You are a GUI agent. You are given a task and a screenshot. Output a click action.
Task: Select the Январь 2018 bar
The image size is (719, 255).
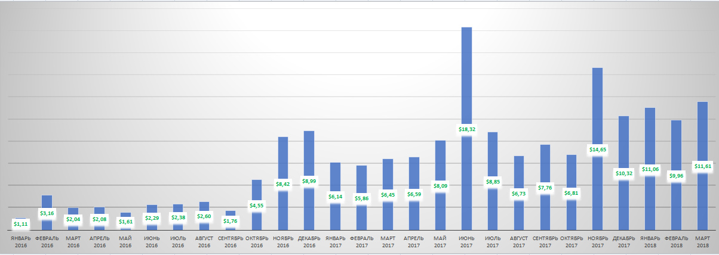[650, 137]
